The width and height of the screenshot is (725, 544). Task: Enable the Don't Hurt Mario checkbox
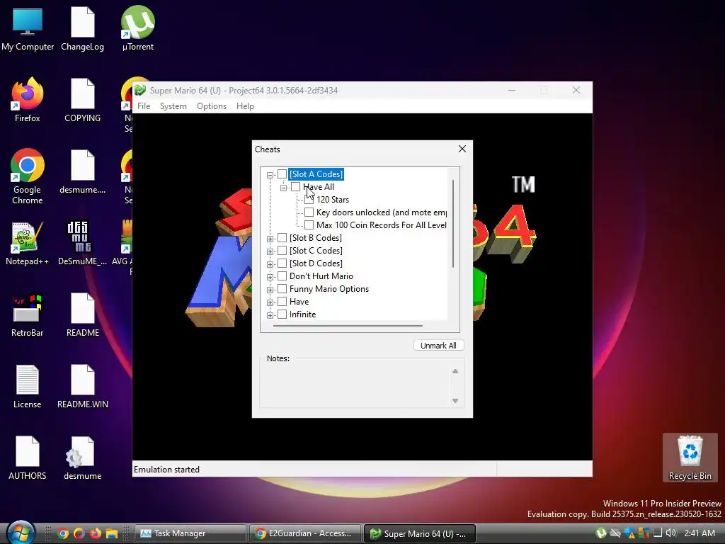pos(282,276)
